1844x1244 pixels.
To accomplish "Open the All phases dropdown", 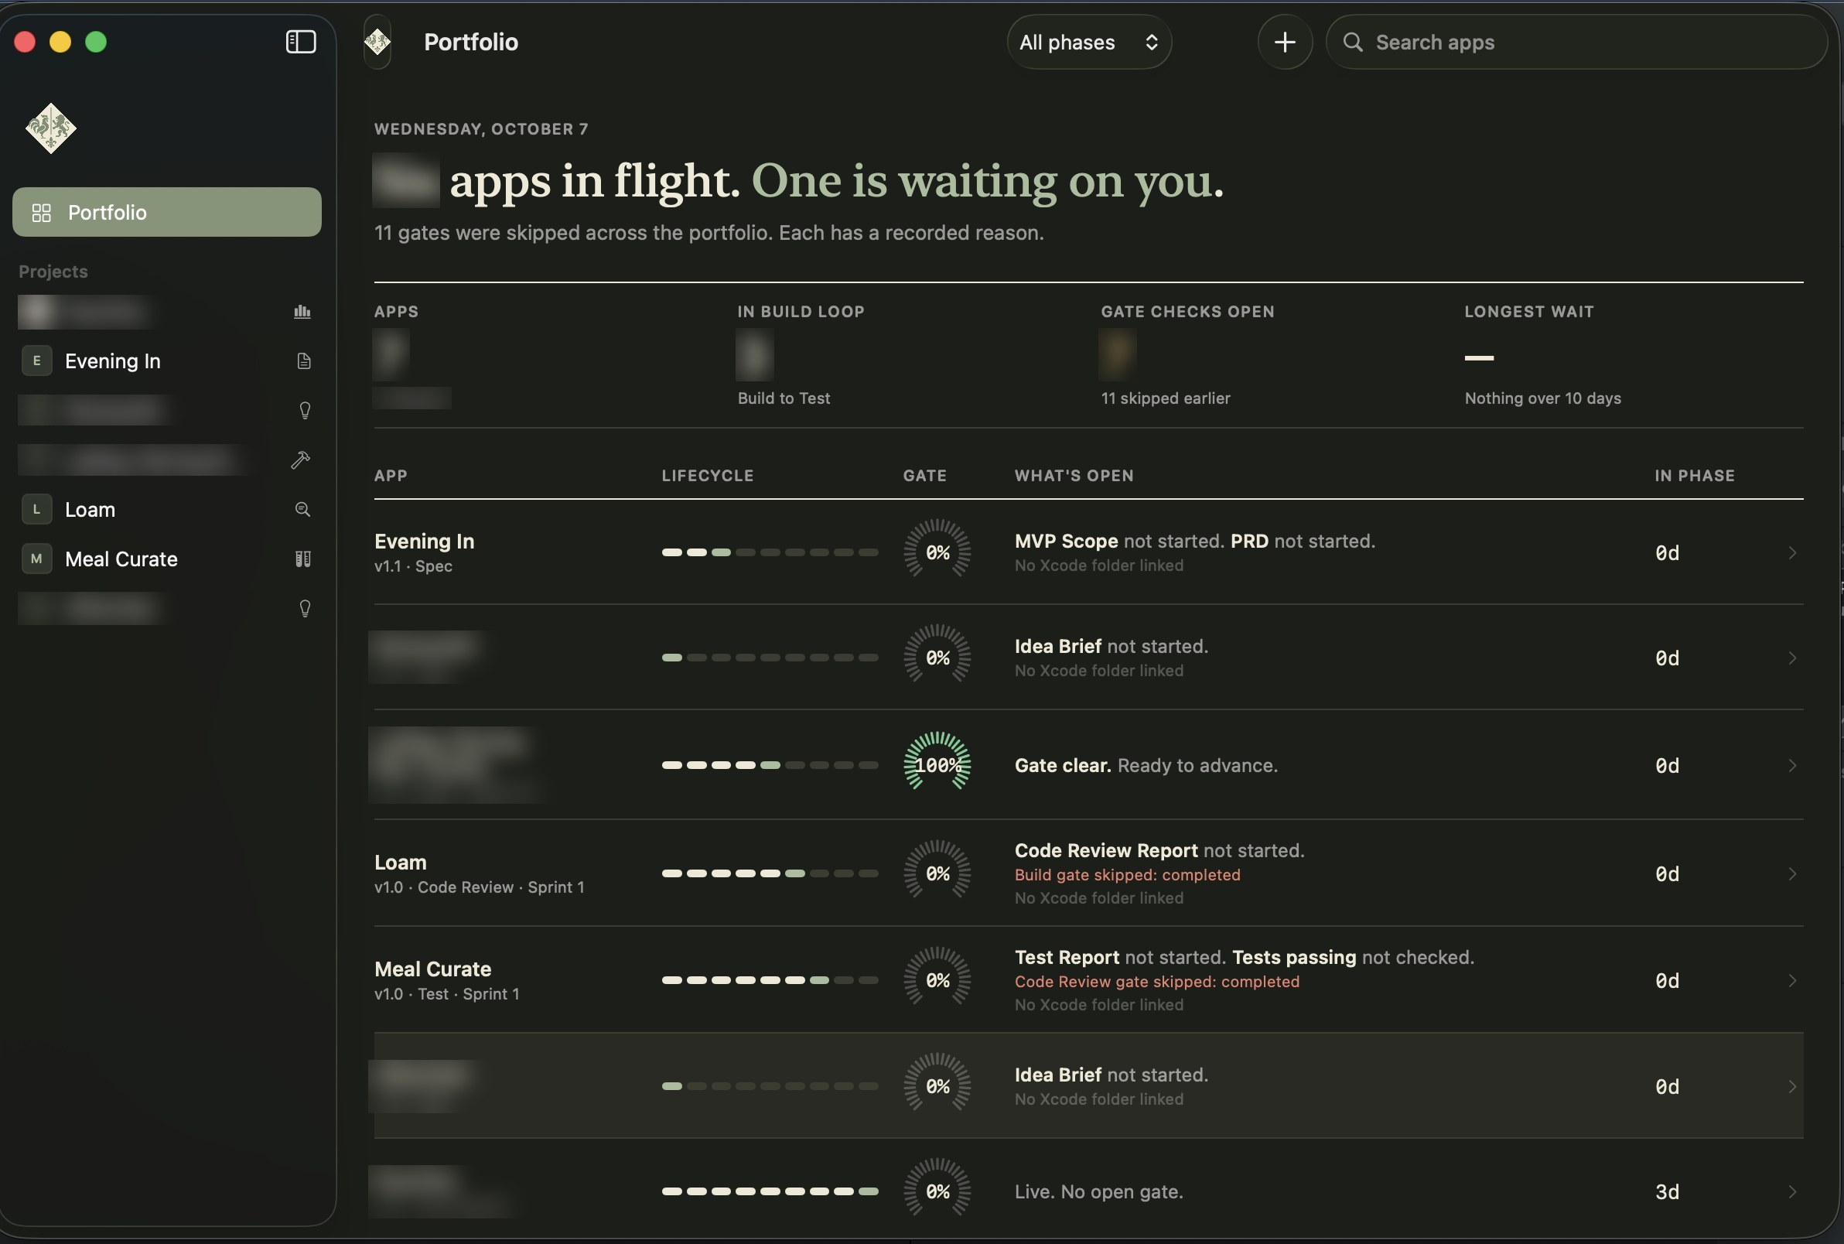I will pyautogui.click(x=1089, y=42).
